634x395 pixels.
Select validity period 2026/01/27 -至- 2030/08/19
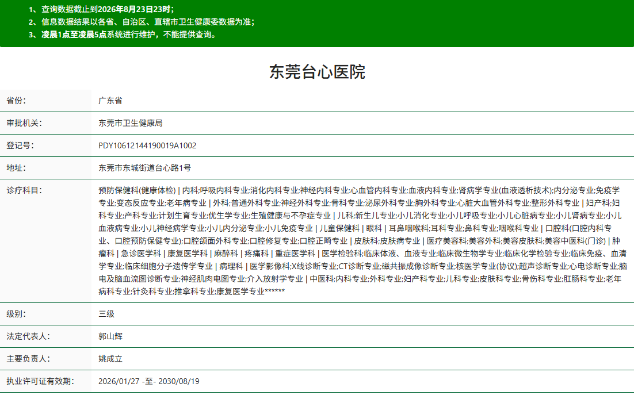click(149, 381)
